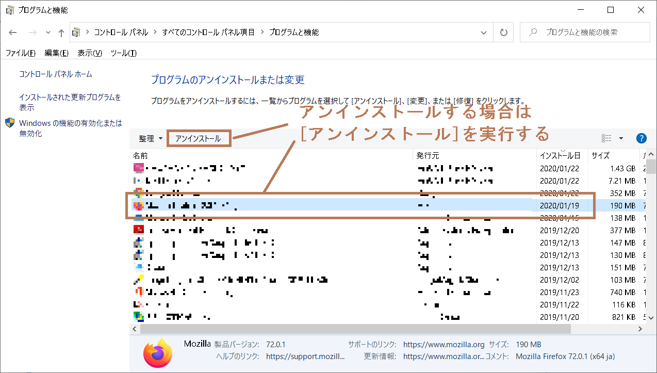This screenshot has height=373, width=657.
Task: Click the アンインストール button
Action: pyautogui.click(x=199, y=138)
